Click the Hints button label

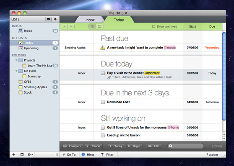click(91, 155)
